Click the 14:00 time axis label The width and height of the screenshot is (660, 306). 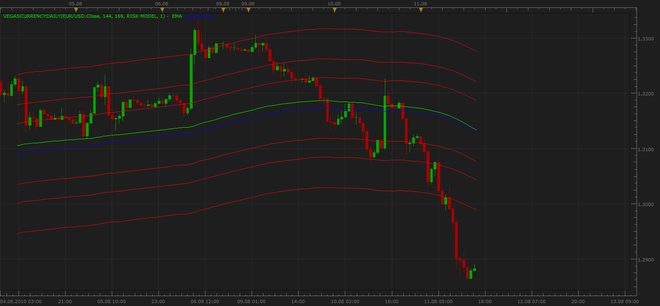click(x=298, y=301)
